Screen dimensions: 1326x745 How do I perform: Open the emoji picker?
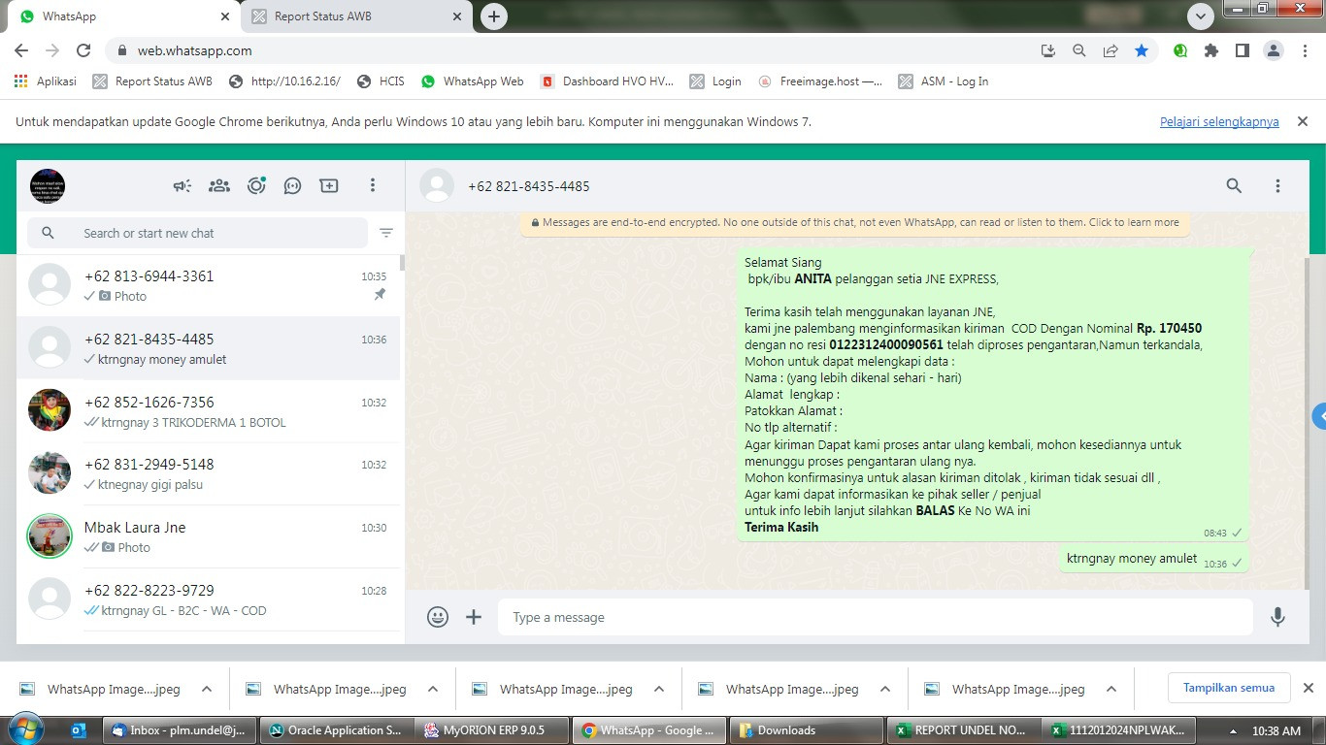[x=438, y=617]
